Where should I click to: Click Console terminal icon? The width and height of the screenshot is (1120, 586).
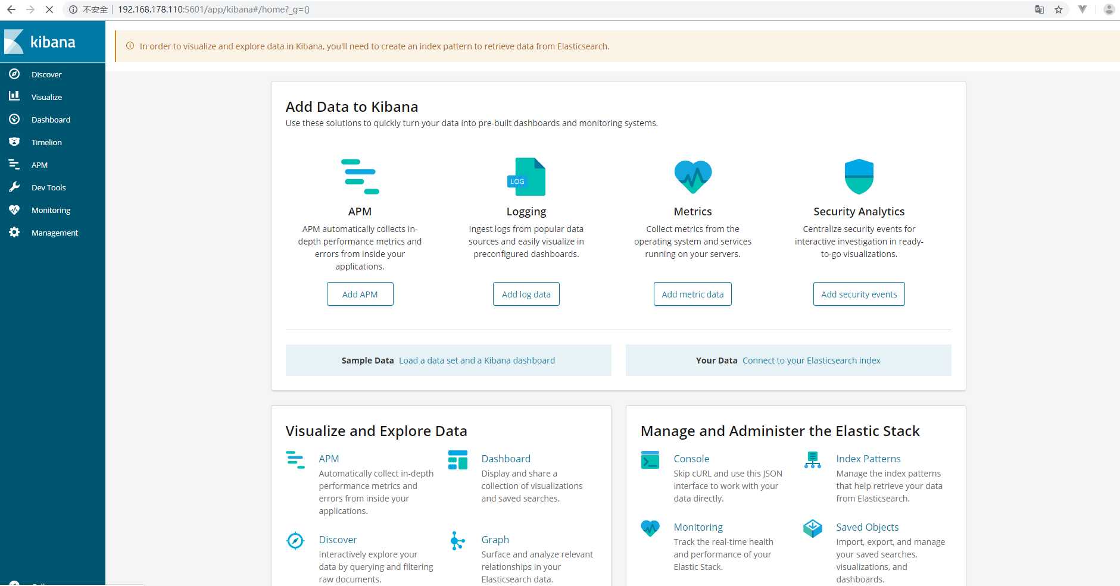[650, 460]
